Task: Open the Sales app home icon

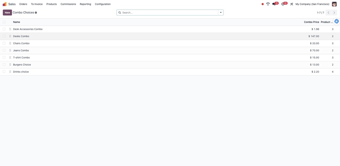Action: (4, 4)
